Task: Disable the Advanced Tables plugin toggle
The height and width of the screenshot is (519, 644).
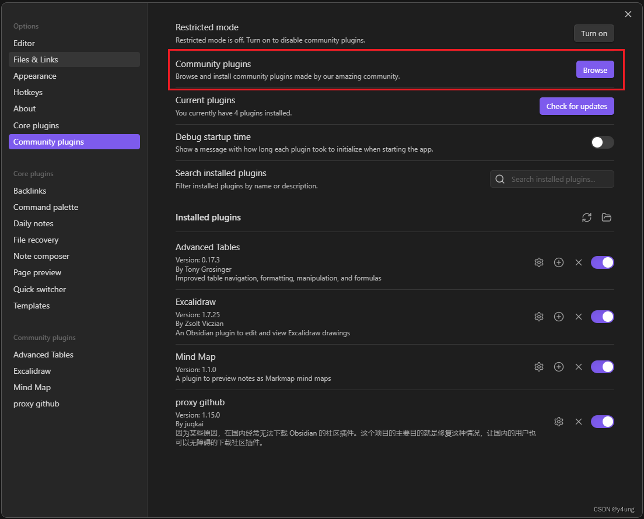Action: 603,262
